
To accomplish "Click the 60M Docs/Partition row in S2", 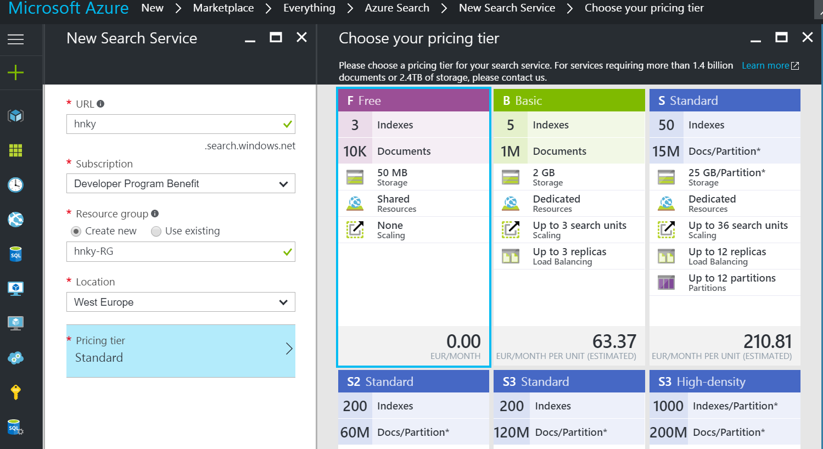I will pyautogui.click(x=413, y=432).
